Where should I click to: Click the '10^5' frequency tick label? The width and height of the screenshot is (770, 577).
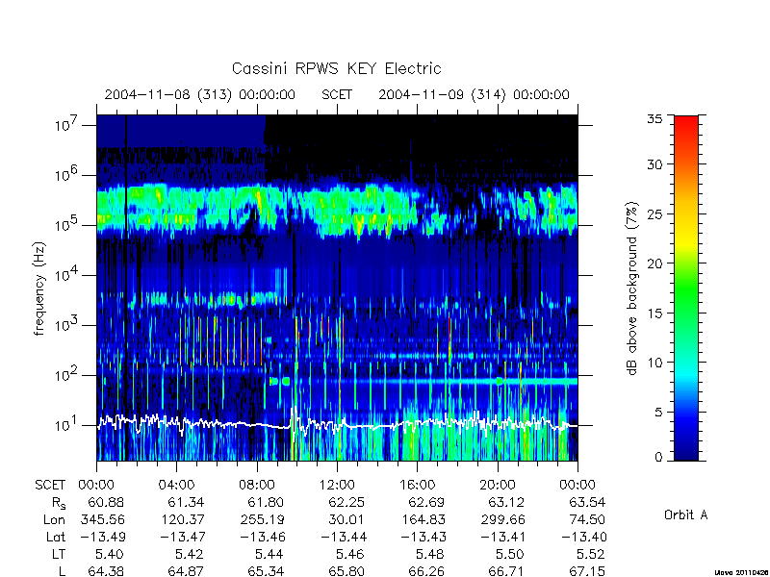64,225
